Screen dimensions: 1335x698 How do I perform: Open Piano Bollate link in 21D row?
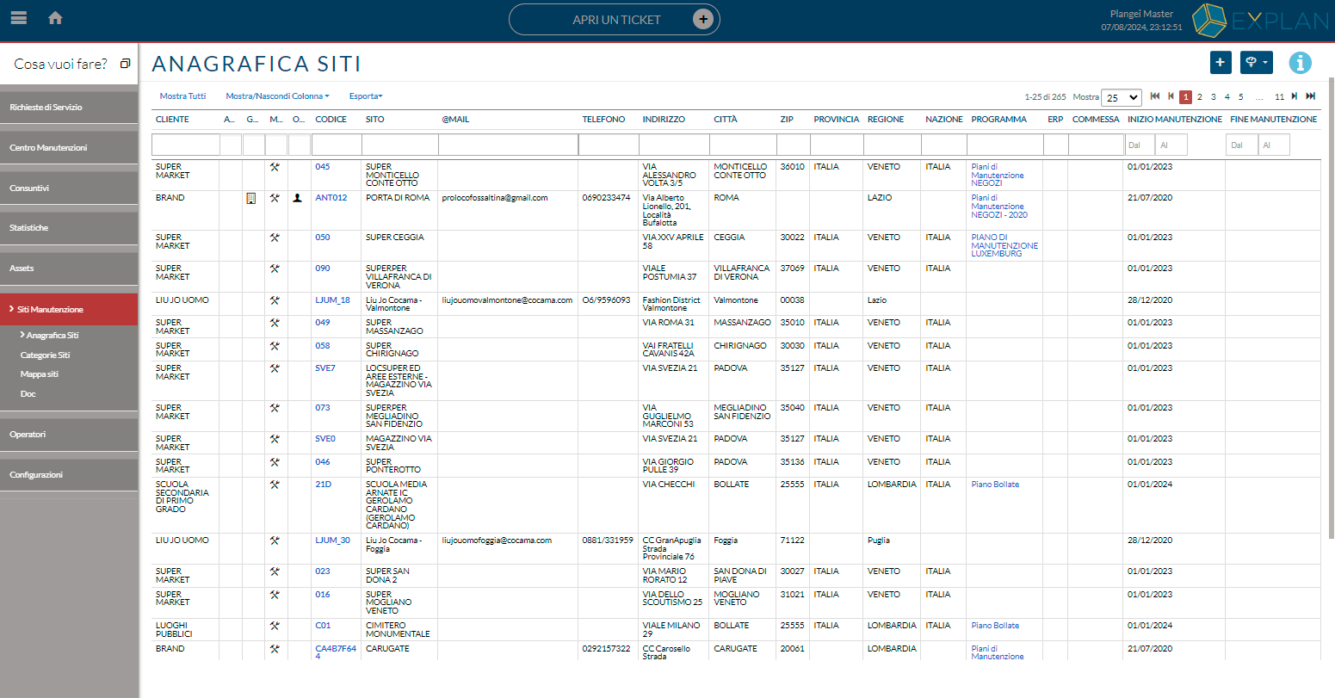point(995,485)
